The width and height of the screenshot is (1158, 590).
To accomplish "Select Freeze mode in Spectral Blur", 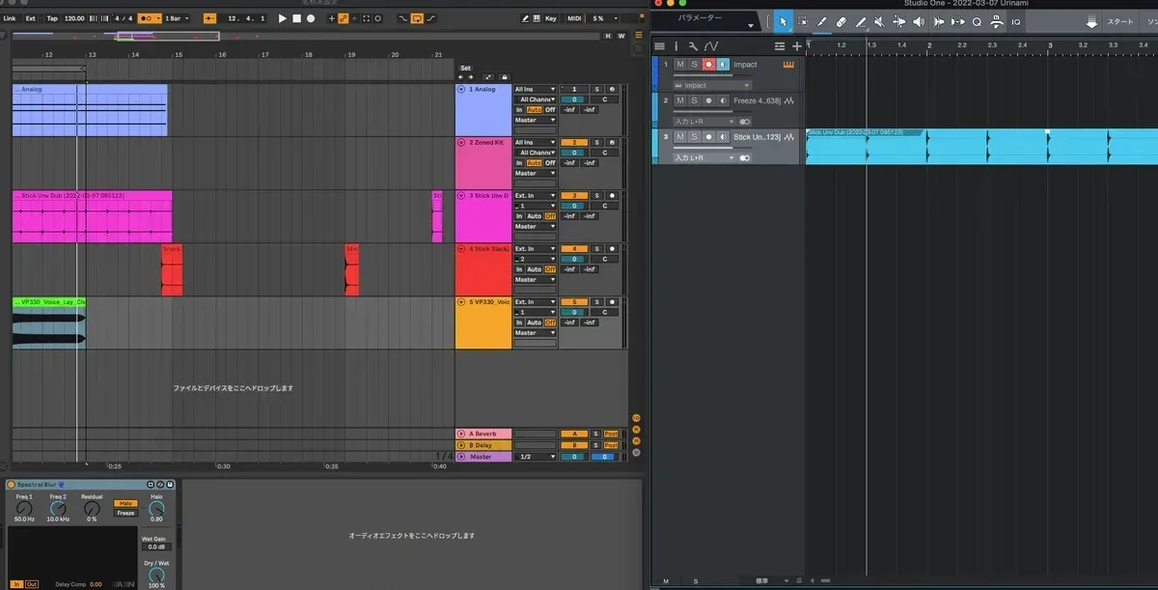I will tap(125, 513).
